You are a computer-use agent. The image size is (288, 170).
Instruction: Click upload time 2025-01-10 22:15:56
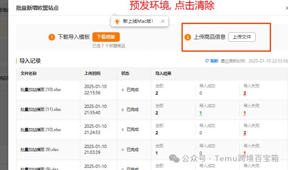pos(95,90)
